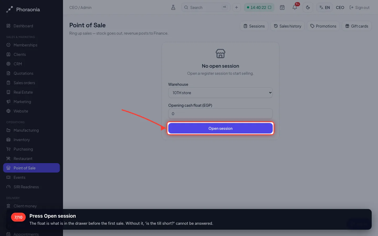Click the plus quick-add button
The image size is (378, 236).
(237, 7)
